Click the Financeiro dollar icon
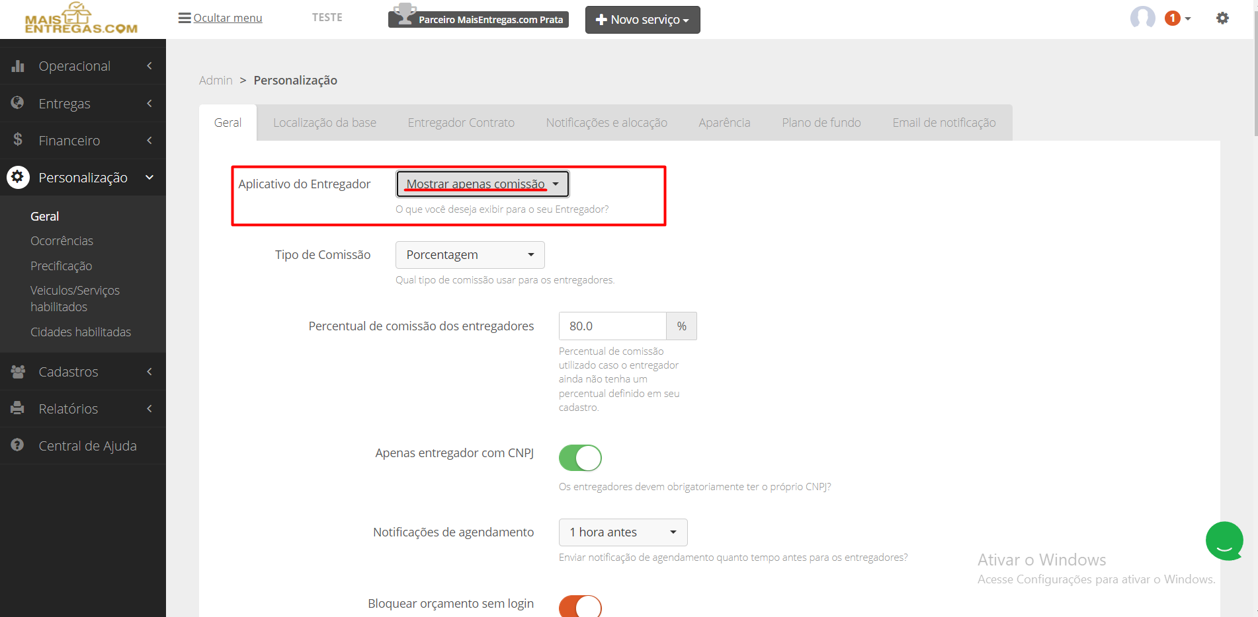This screenshot has height=617, width=1258. click(x=18, y=140)
